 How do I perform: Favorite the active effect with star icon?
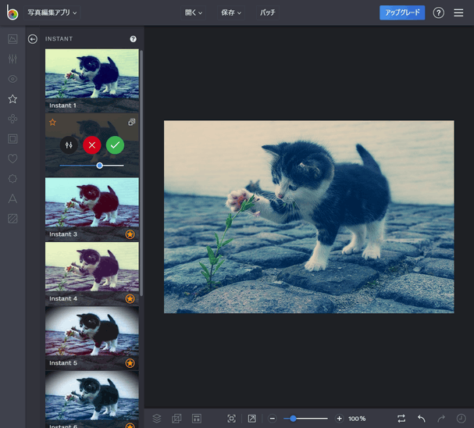52,122
